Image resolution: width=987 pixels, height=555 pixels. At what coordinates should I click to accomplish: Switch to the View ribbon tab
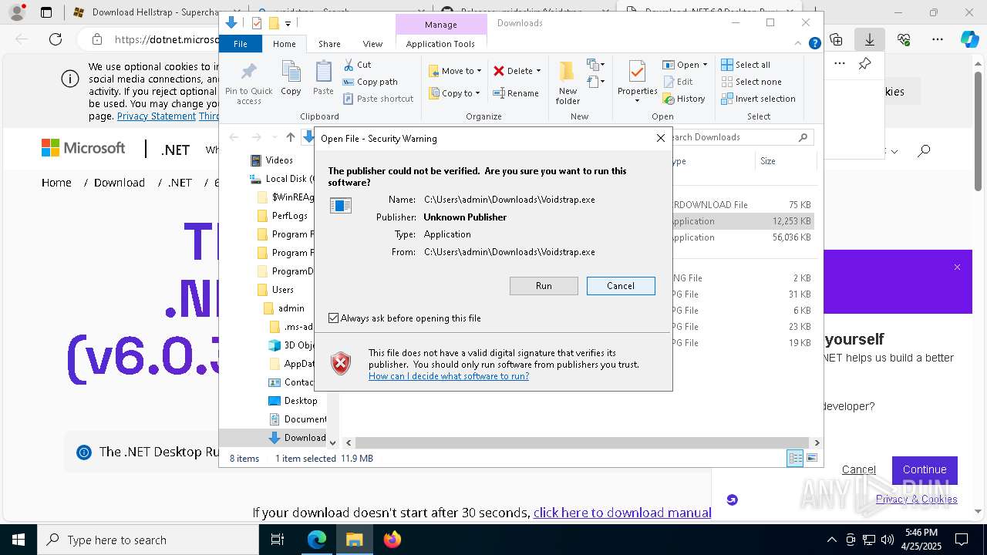pyautogui.click(x=372, y=44)
